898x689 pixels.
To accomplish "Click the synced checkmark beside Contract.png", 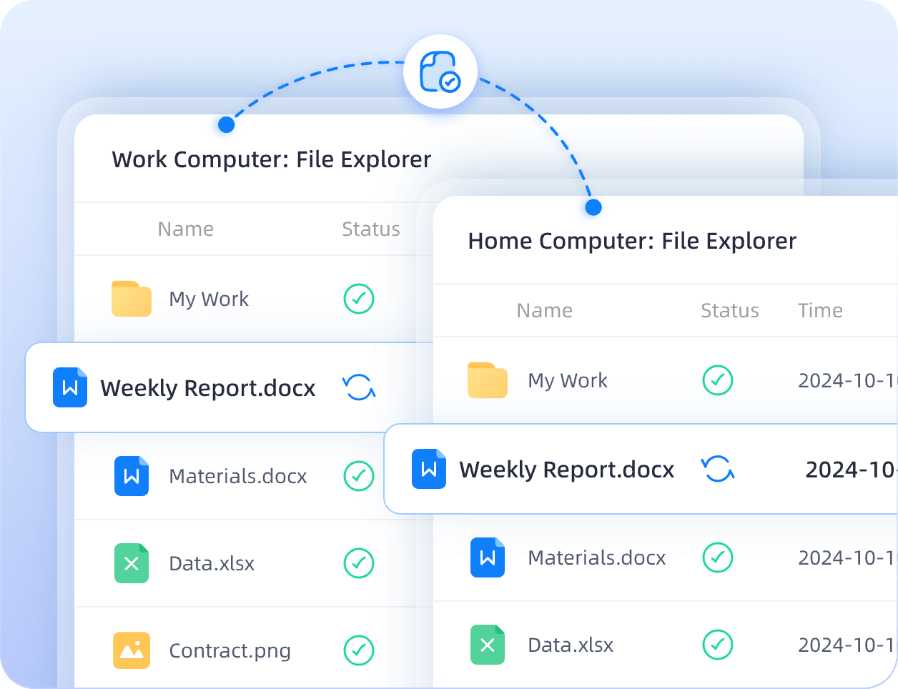I will point(359,650).
